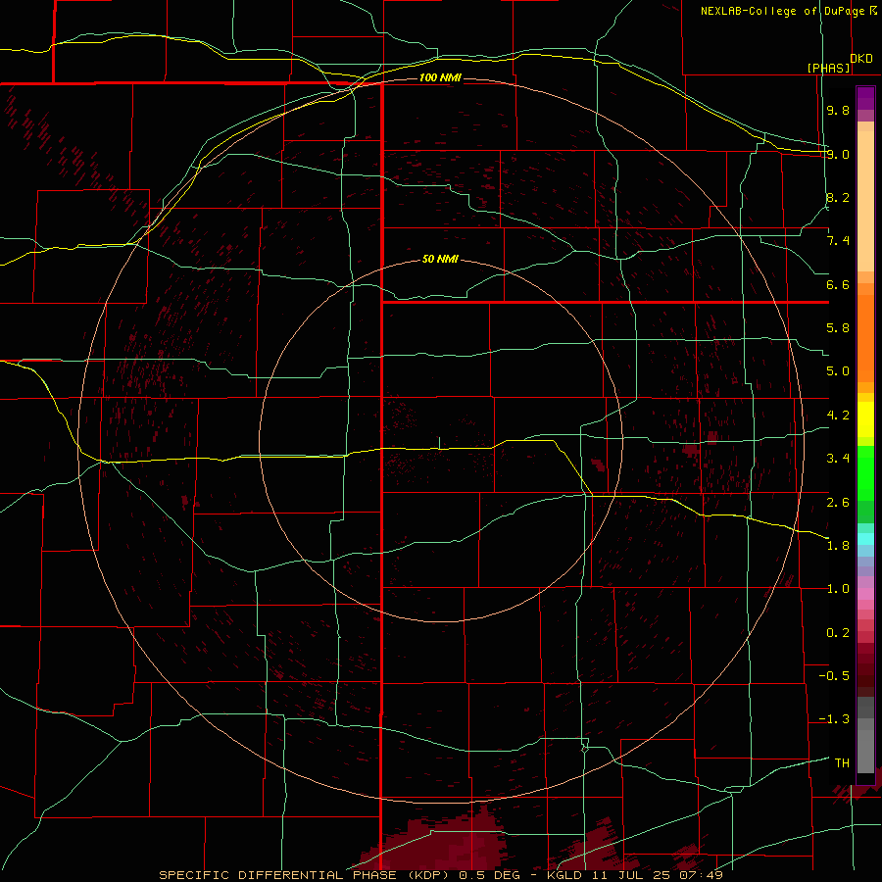Click the 3.4 scale value
The width and height of the screenshot is (882, 882).
[838, 459]
